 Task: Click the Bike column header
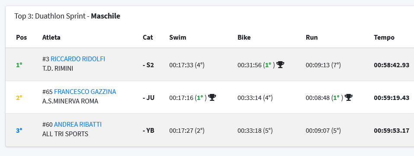244,37
